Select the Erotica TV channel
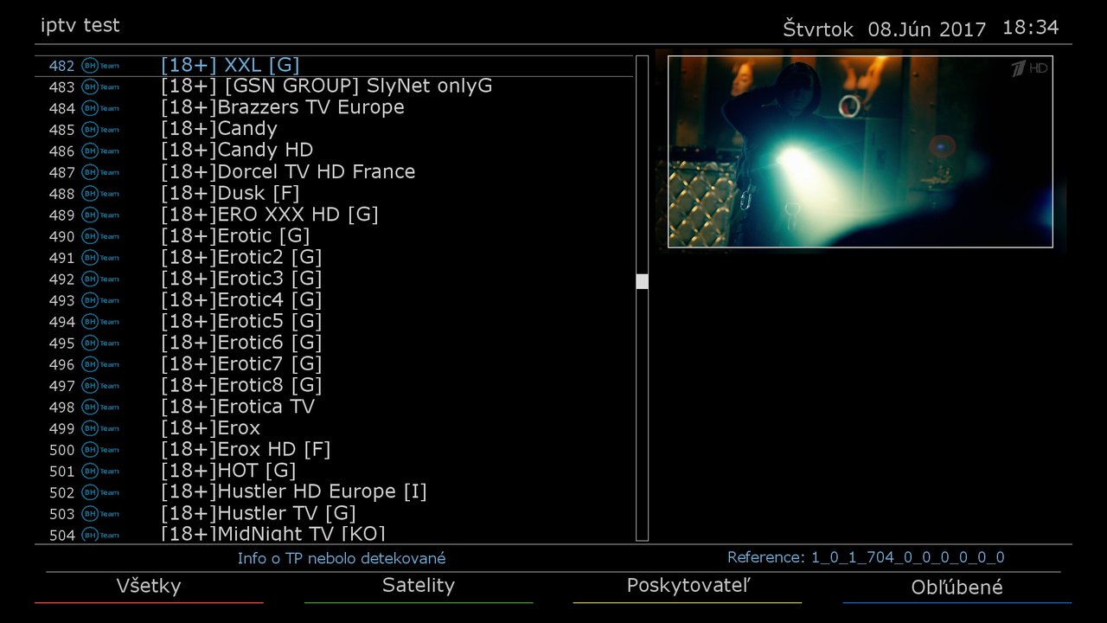1107x623 pixels. click(238, 407)
